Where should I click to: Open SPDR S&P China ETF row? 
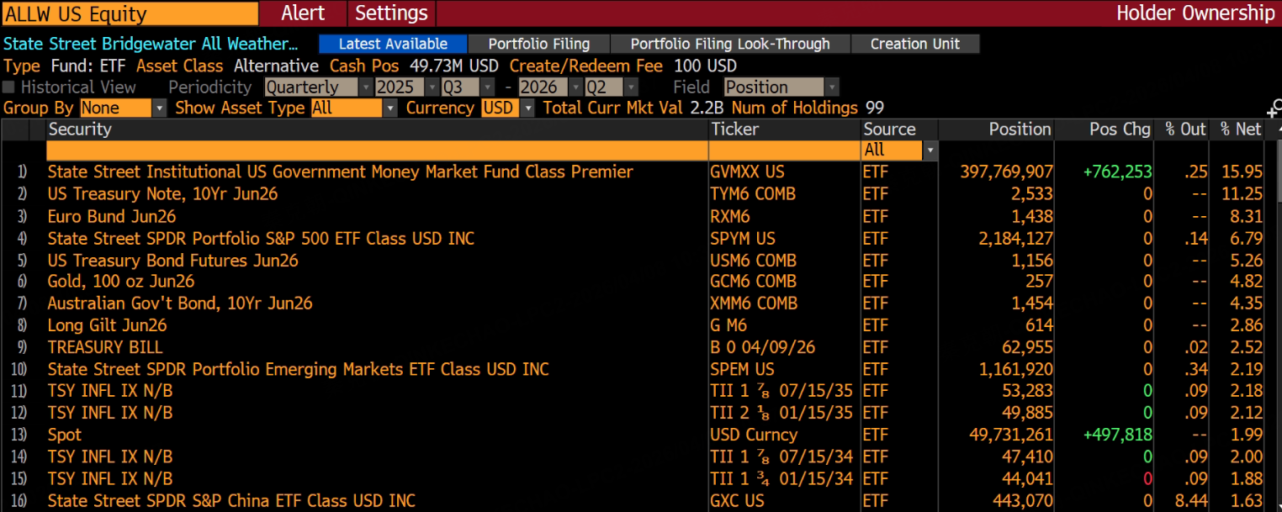(x=231, y=500)
